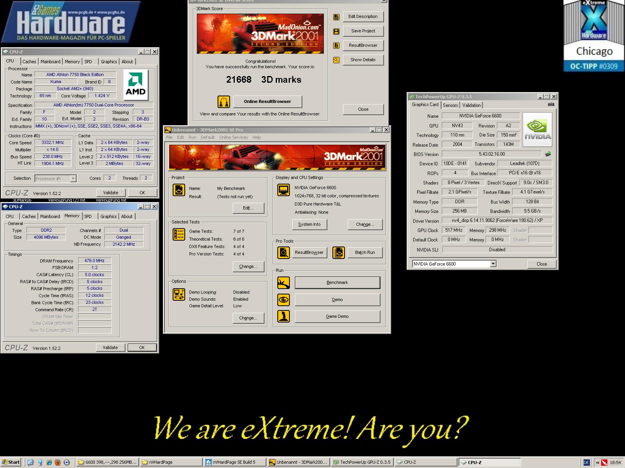The height and width of the screenshot is (468, 625).
Task: Click the Benchmark button
Action: click(x=337, y=283)
